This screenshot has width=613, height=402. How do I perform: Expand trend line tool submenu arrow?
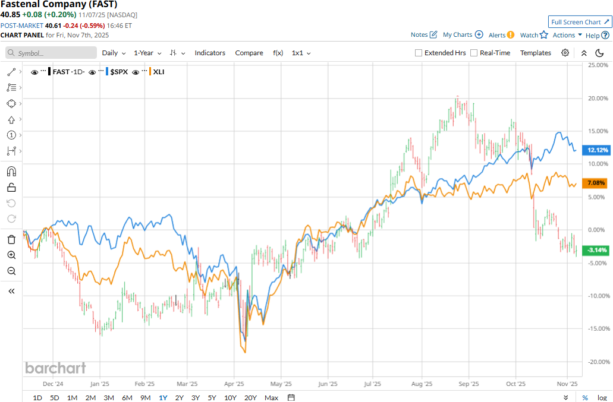click(x=20, y=72)
